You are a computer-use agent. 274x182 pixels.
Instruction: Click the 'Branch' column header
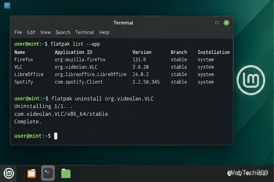(179, 52)
